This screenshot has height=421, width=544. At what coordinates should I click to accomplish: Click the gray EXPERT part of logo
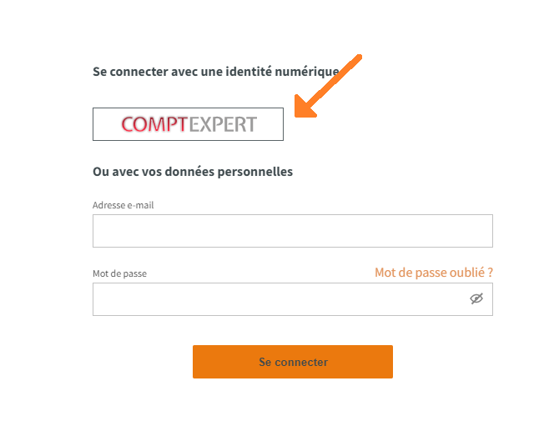(224, 124)
